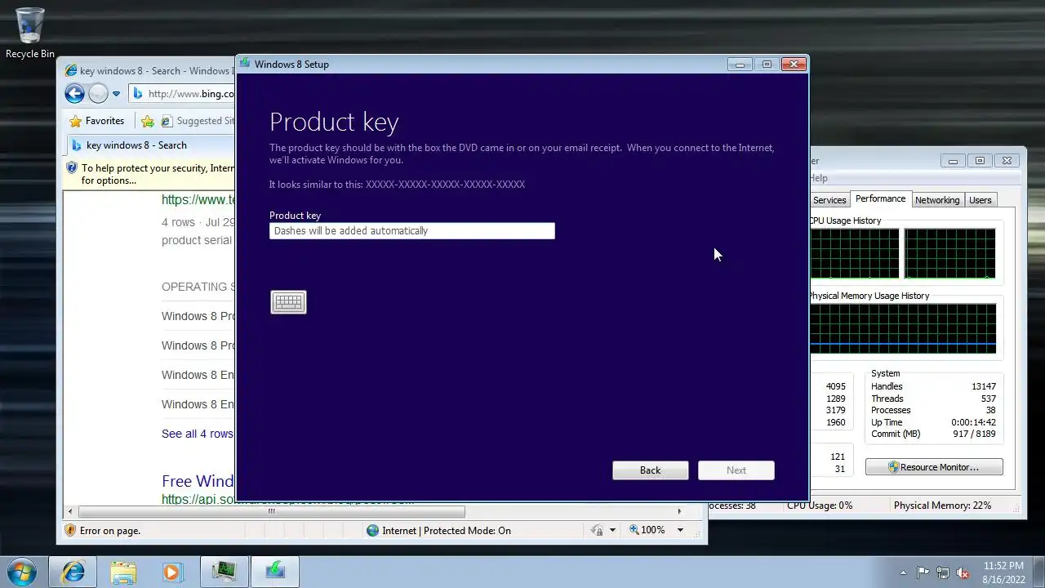Open the Suggested Sites favorites link
Image resolution: width=1045 pixels, height=588 pixels.
pyautogui.click(x=198, y=121)
